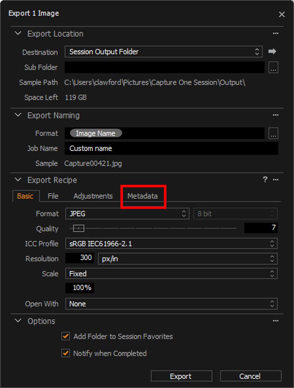This screenshot has width=294, height=388.
Task: Switch to the Metadata tab
Action: [x=143, y=196]
